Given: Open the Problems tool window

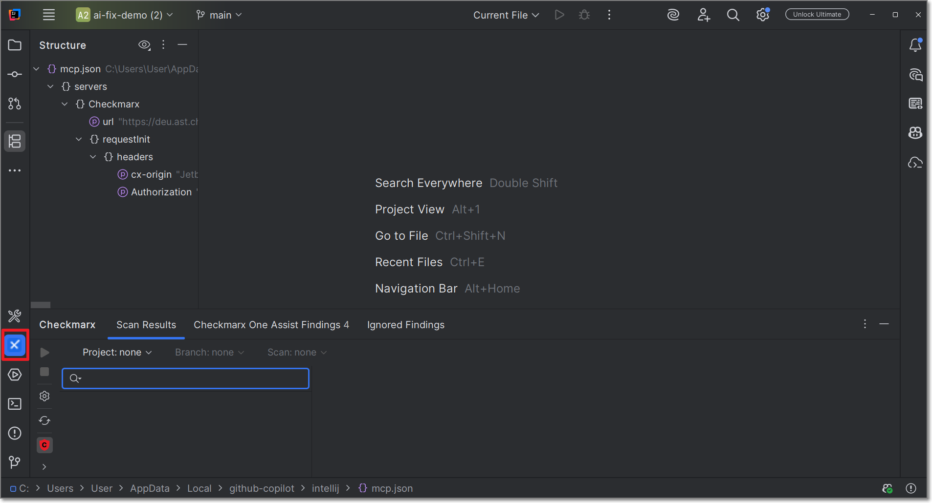Looking at the screenshot, I should coord(15,433).
